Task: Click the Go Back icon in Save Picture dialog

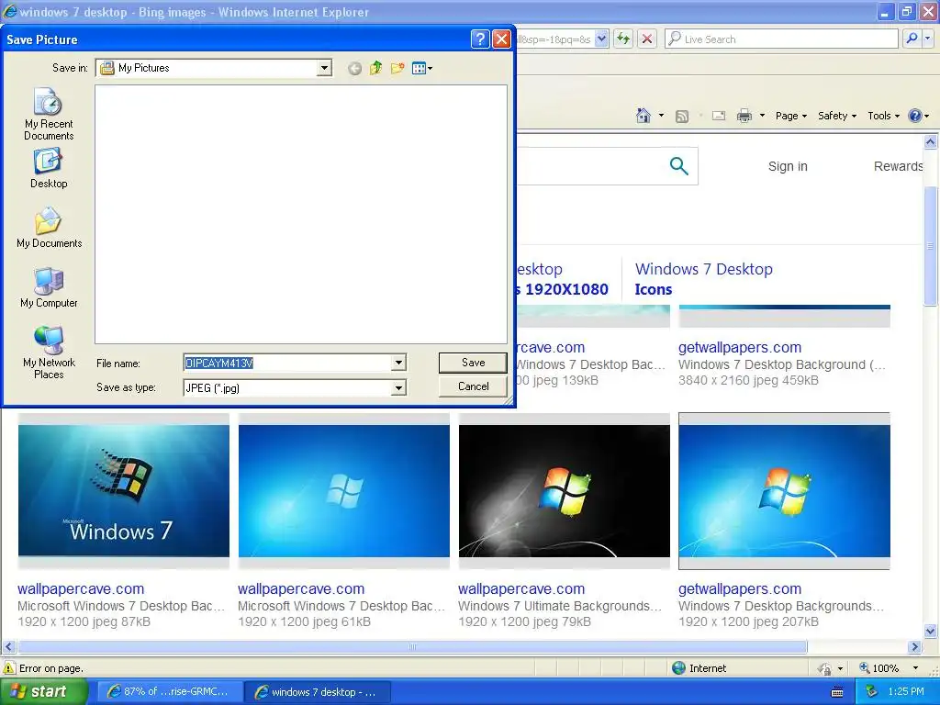Action: pos(354,68)
